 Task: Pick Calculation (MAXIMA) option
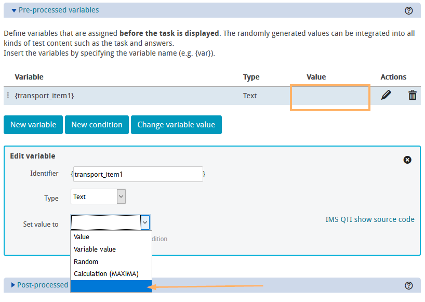coord(106,274)
